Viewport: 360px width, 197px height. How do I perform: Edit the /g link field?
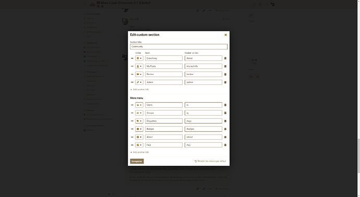[203, 113]
